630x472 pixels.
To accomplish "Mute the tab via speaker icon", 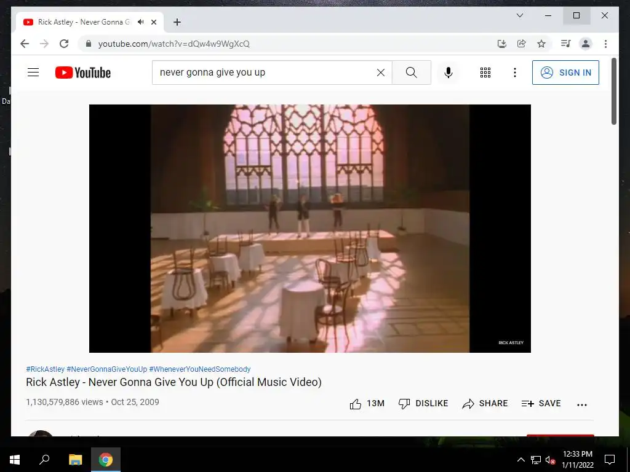I will coord(141,22).
